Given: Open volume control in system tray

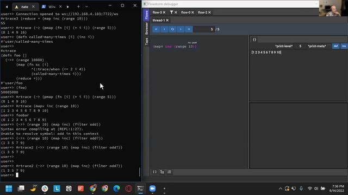Looking at the screenshot, I should [x=316, y=188].
